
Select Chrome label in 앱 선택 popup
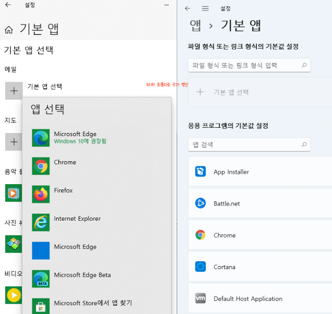(x=65, y=162)
